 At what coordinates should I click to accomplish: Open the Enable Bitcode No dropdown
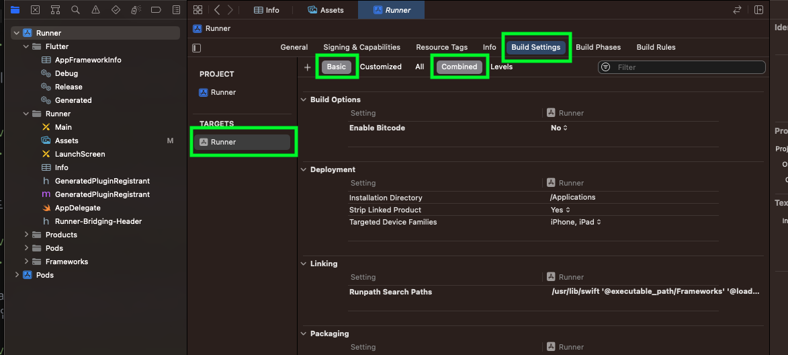tap(559, 128)
